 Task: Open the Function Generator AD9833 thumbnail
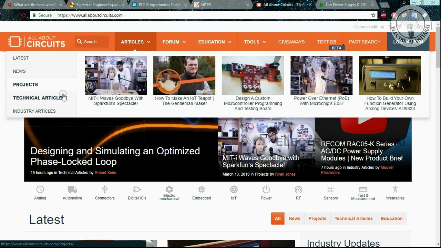pos(390,75)
